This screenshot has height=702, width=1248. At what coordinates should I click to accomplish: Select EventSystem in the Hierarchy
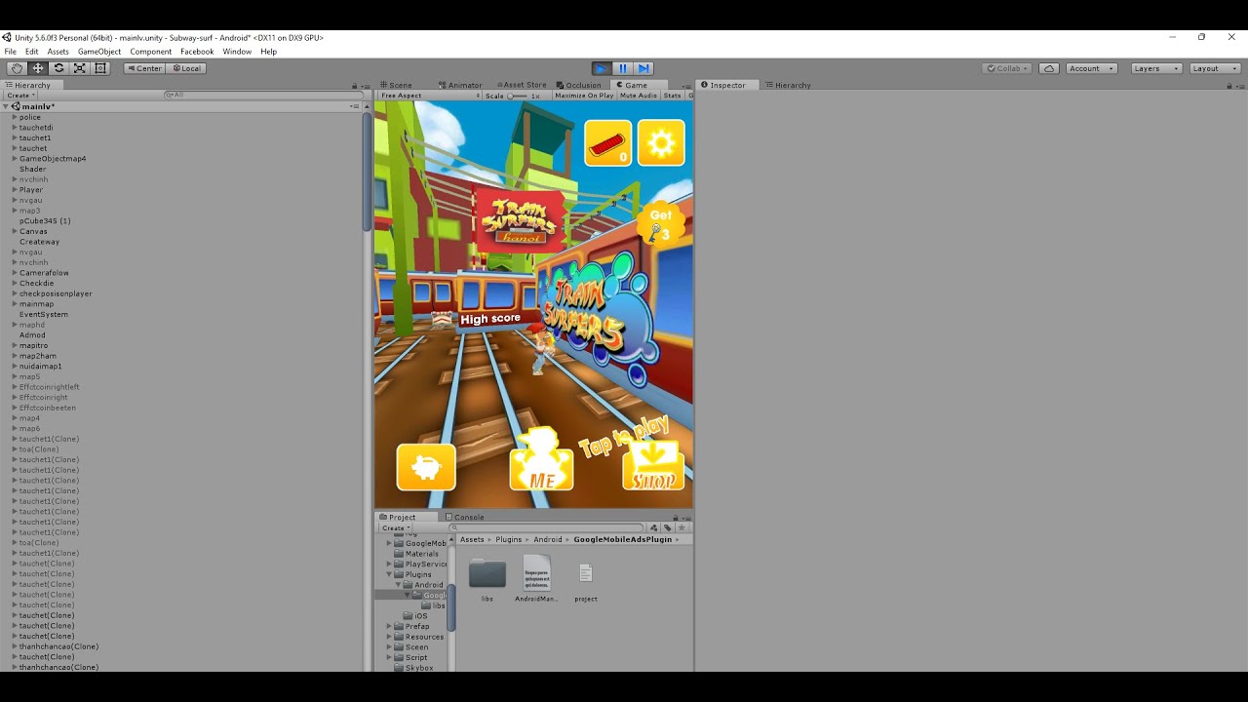tap(44, 315)
